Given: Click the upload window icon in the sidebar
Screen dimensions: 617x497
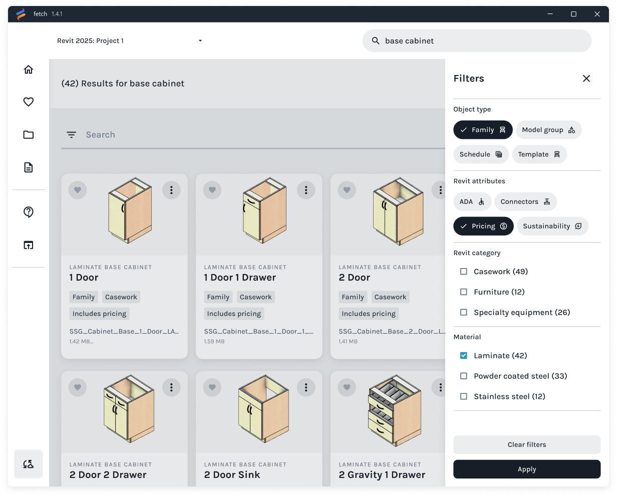Looking at the screenshot, I should [29, 245].
